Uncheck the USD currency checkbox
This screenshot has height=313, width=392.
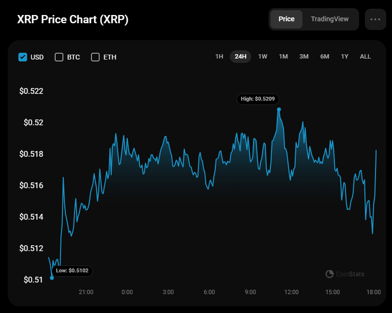(x=23, y=57)
